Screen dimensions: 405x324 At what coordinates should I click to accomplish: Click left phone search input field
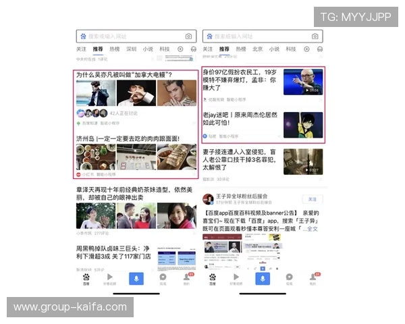[x=136, y=36]
